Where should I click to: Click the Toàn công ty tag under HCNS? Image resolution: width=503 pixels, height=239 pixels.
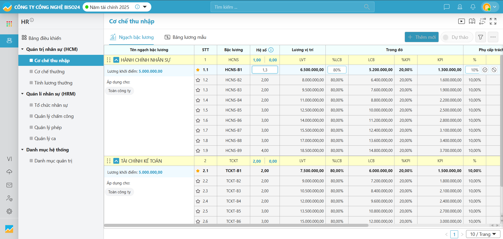(x=119, y=91)
